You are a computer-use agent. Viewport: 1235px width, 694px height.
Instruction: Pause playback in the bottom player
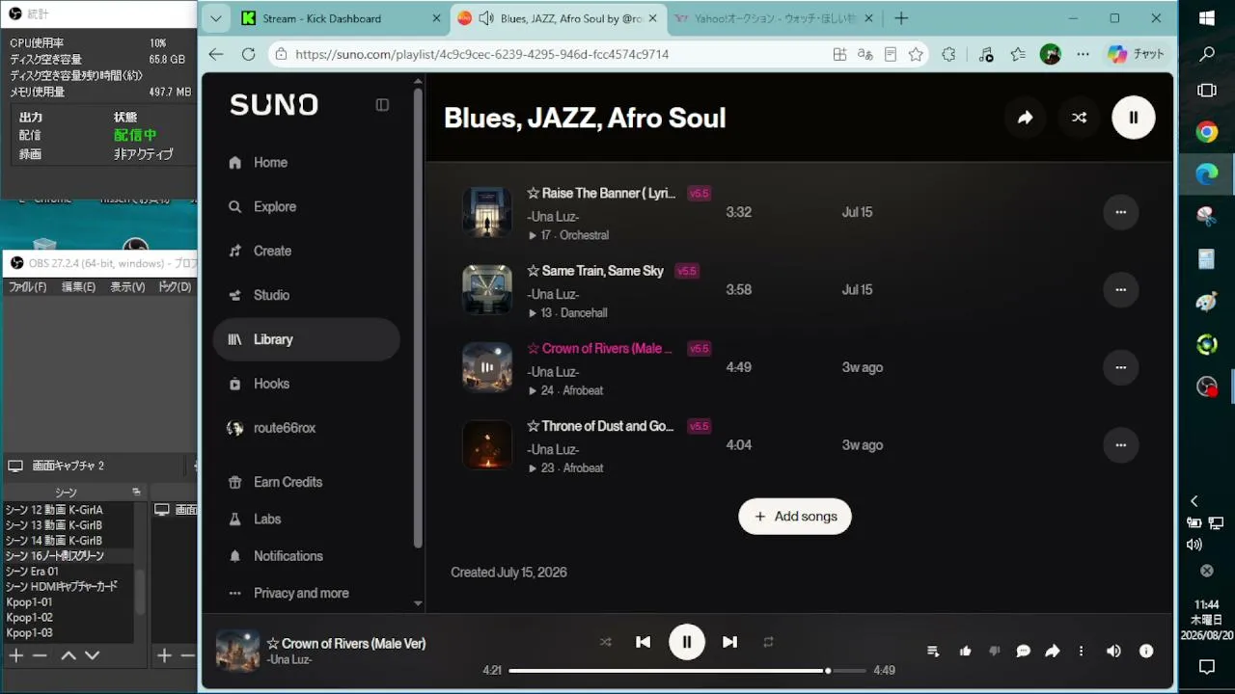coord(687,642)
